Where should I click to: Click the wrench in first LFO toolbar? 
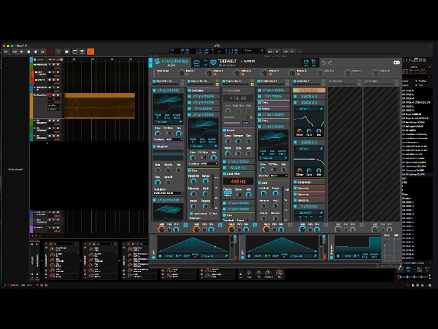pos(227,256)
